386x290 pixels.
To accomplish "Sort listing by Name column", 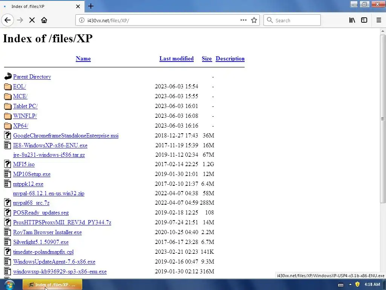I will click(x=83, y=59).
